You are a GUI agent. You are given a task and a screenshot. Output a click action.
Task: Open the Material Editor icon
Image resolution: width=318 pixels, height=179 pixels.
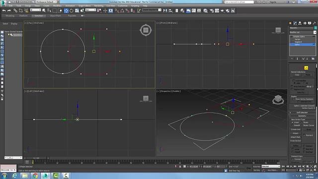(205, 10)
